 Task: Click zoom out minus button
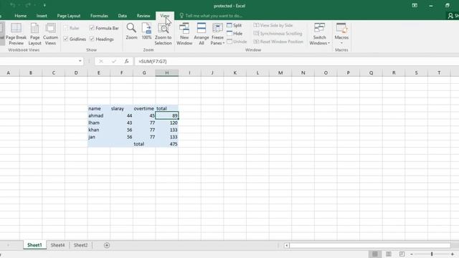click(x=411, y=254)
